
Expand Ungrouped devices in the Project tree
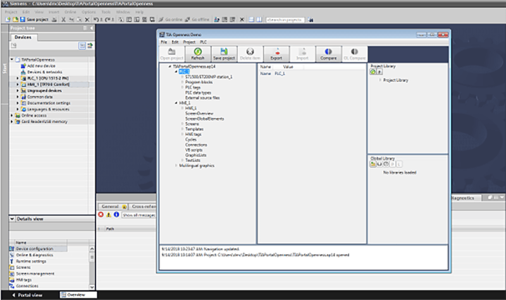pos(18,90)
